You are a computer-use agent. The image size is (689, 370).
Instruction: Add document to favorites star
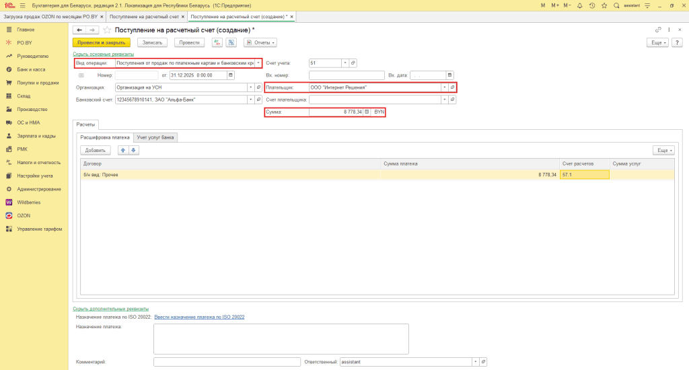pos(107,30)
